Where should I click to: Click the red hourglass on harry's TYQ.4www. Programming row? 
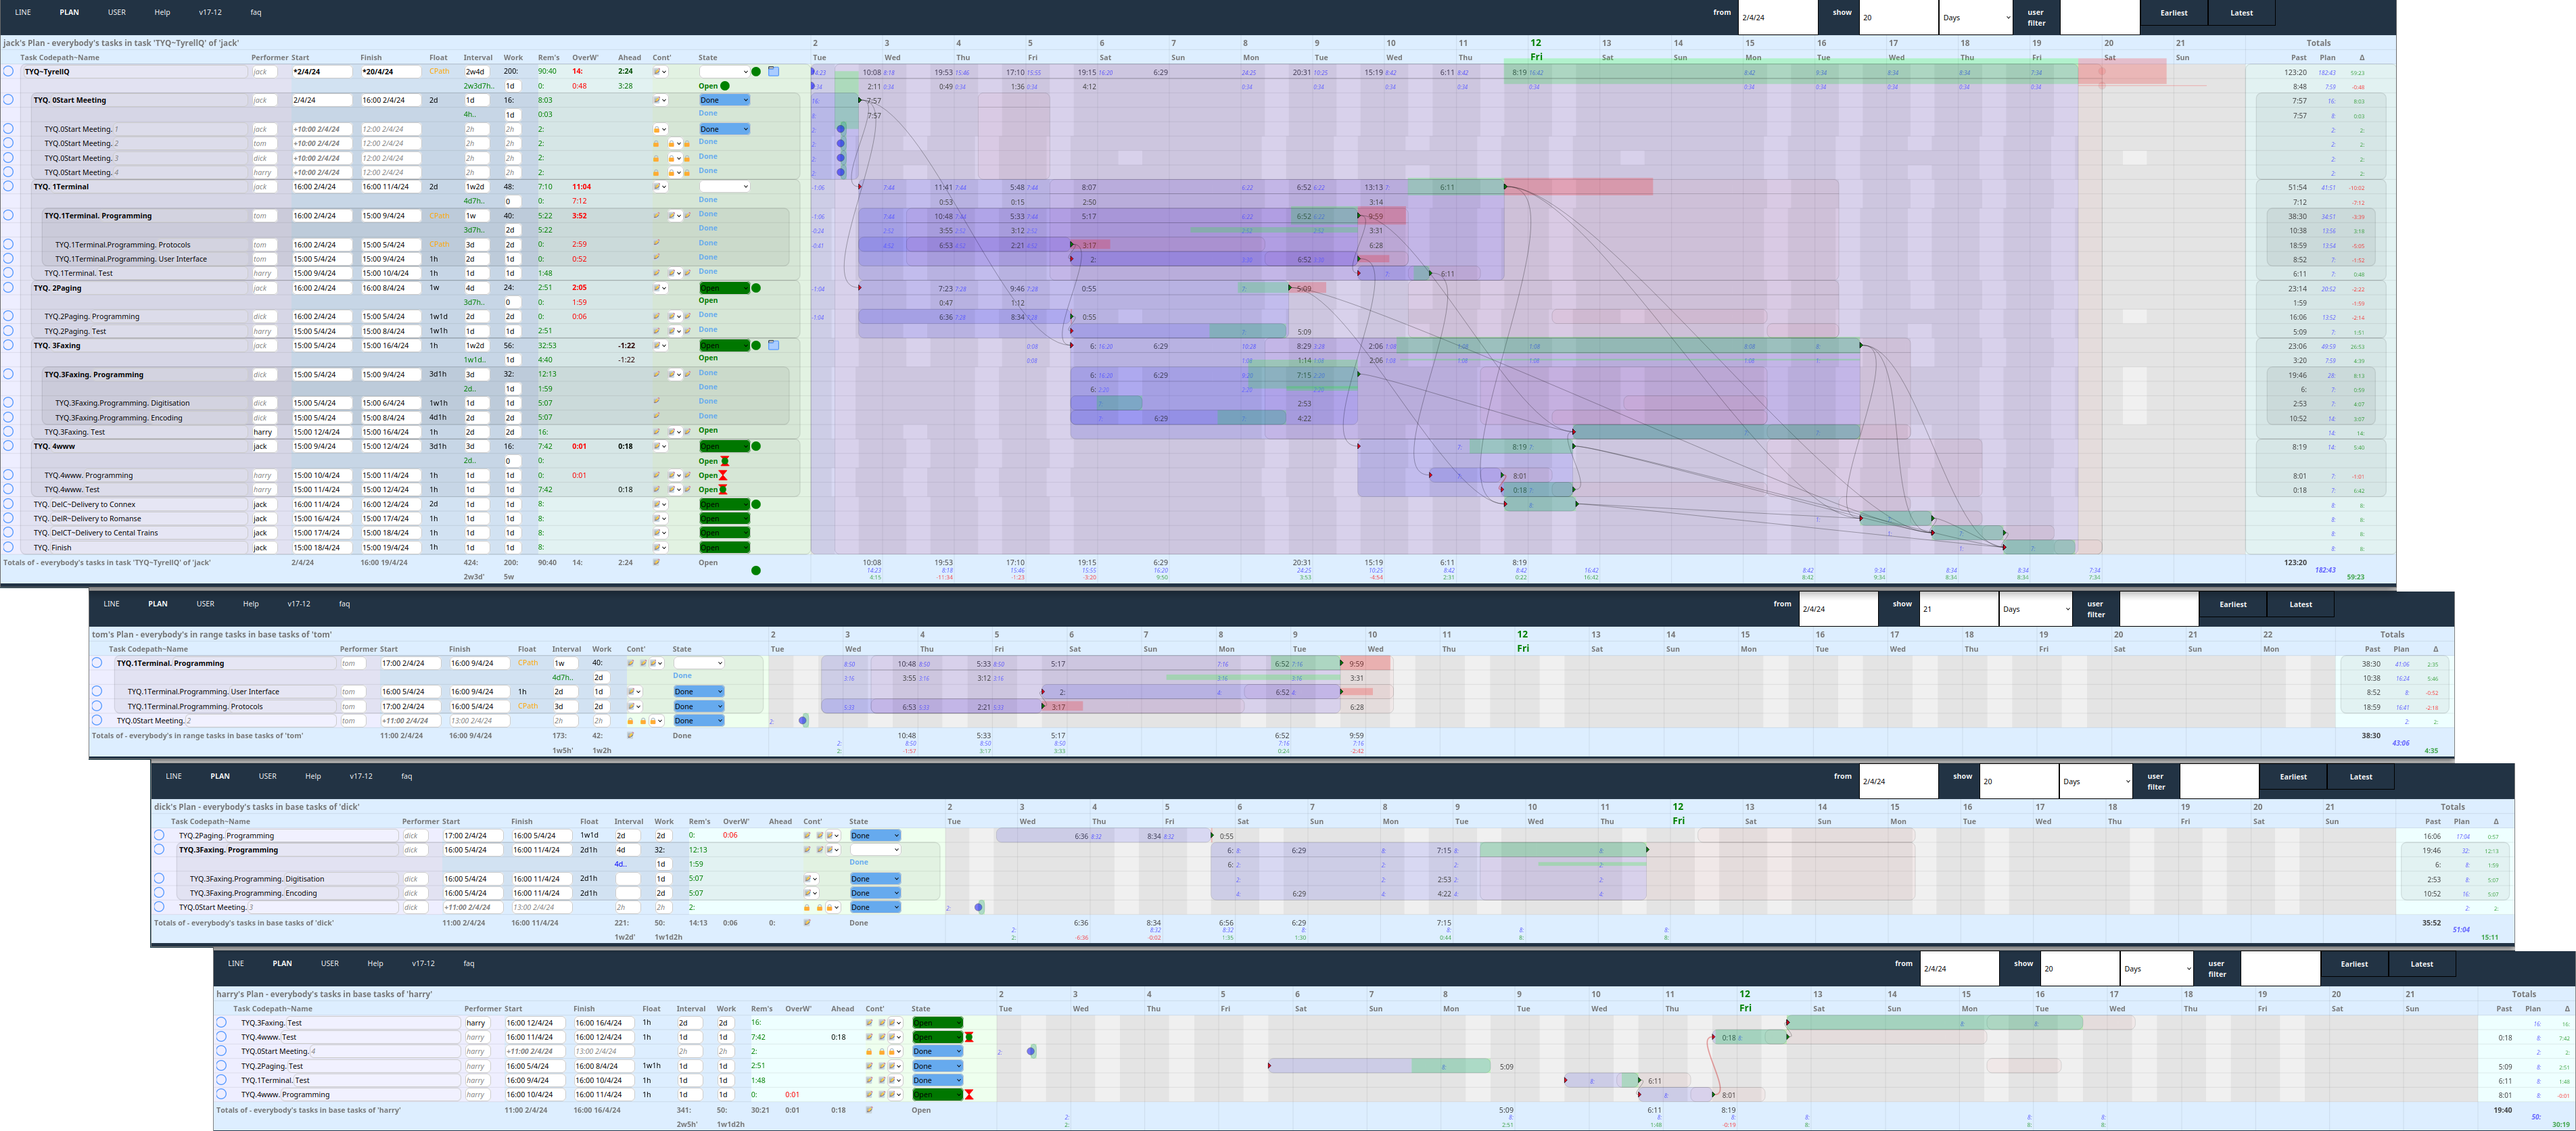[x=969, y=1095]
